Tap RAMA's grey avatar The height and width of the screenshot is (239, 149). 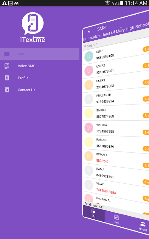tap(89, 171)
